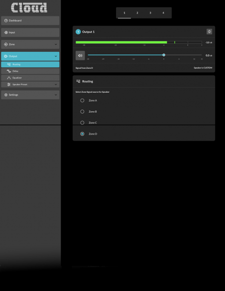The width and height of the screenshot is (225, 291).
Task: Click the Zone B label
Action: pos(93,112)
